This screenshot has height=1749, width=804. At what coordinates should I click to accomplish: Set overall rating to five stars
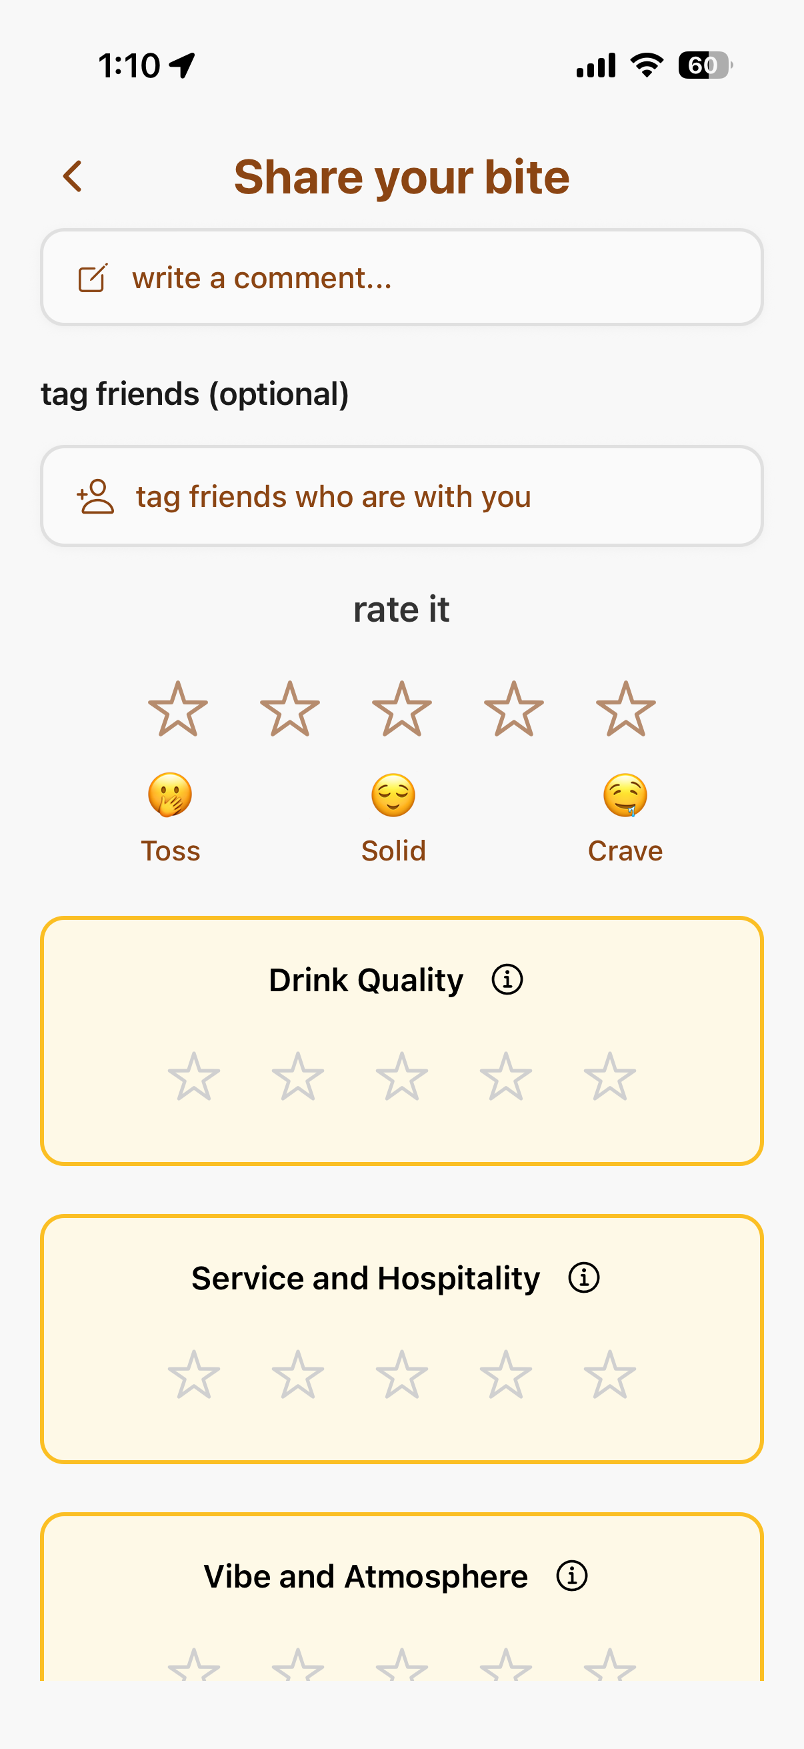(x=625, y=710)
